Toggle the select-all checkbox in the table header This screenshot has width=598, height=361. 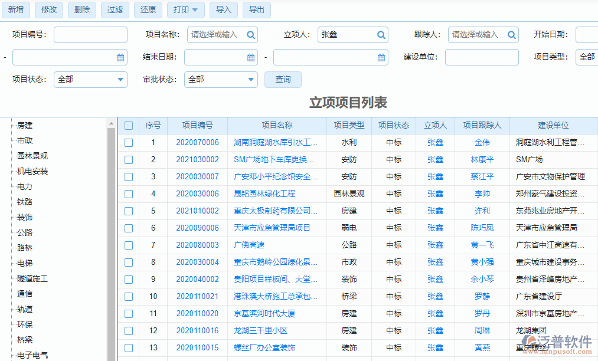[128, 125]
